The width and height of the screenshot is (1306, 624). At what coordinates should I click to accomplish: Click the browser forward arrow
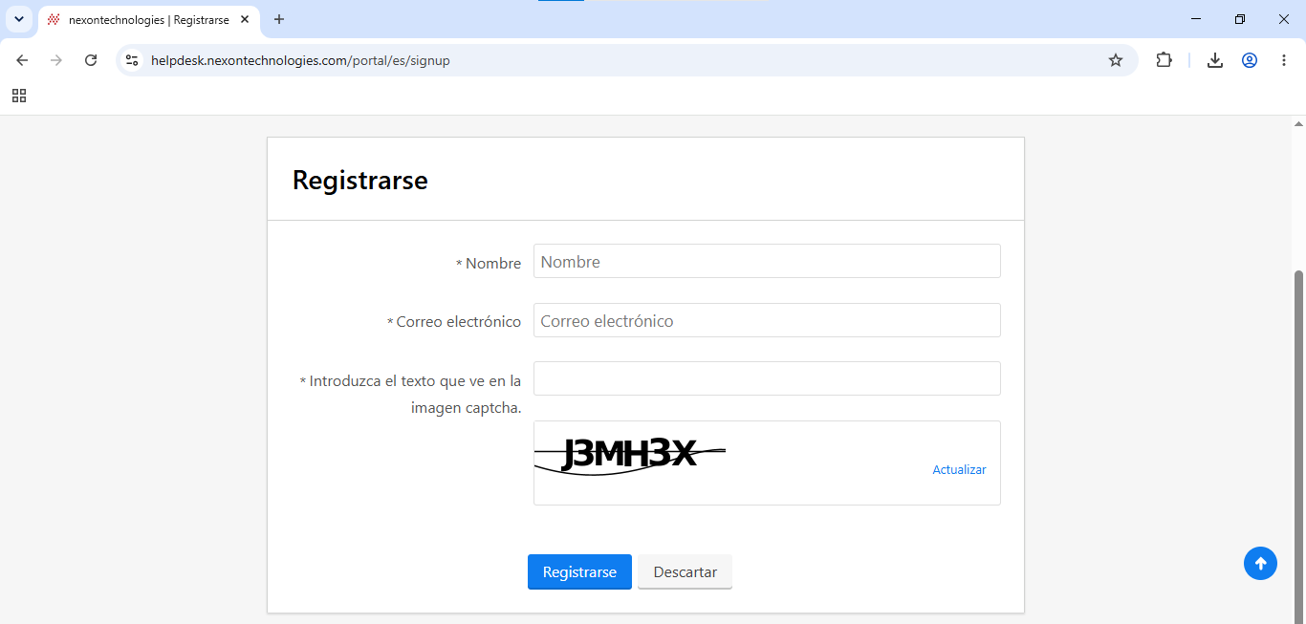(x=56, y=60)
